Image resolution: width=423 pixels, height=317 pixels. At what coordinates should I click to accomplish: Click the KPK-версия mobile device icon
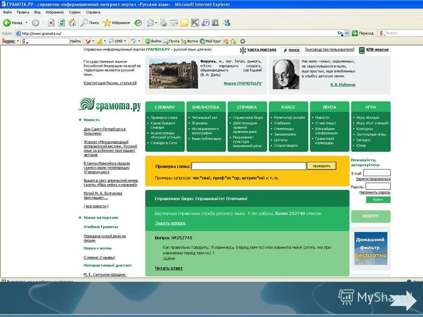[x=362, y=50]
